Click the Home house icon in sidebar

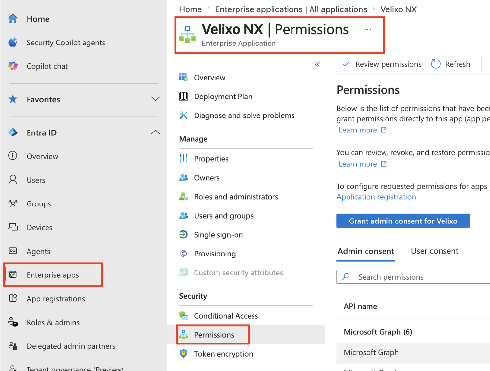pyautogui.click(x=13, y=19)
